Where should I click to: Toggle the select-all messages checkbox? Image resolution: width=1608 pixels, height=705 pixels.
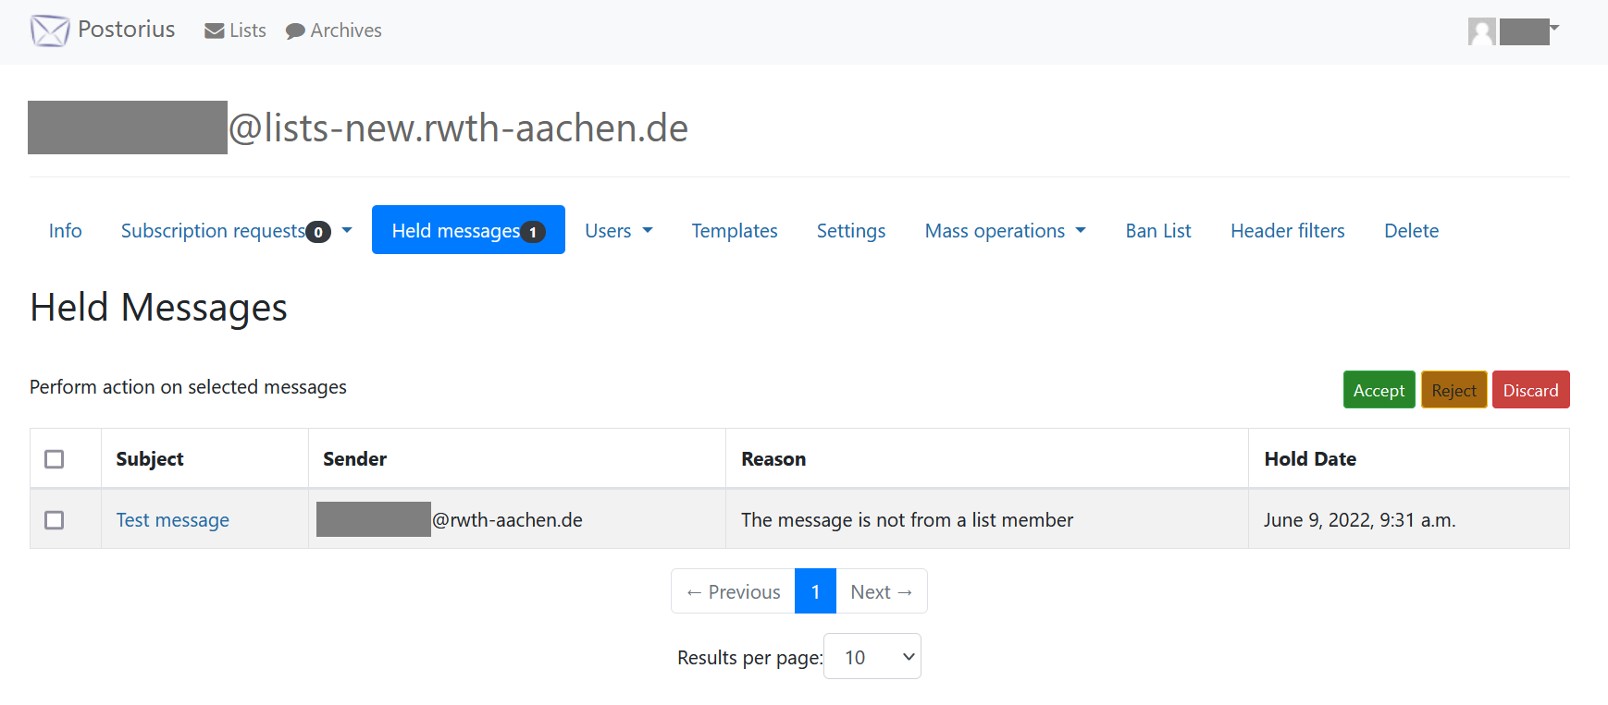55,459
